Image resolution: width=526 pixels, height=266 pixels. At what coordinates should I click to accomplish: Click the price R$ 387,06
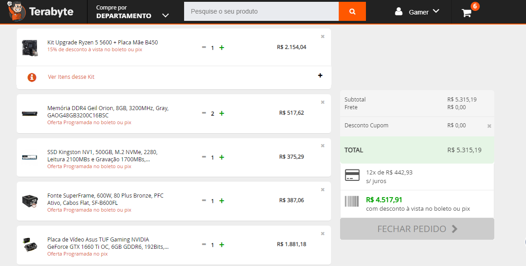(292, 200)
